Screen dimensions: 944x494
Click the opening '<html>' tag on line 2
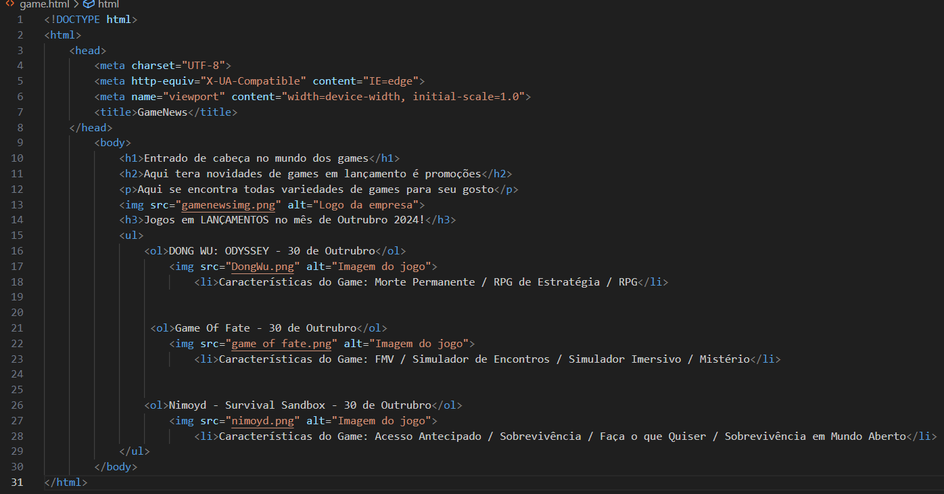63,35
